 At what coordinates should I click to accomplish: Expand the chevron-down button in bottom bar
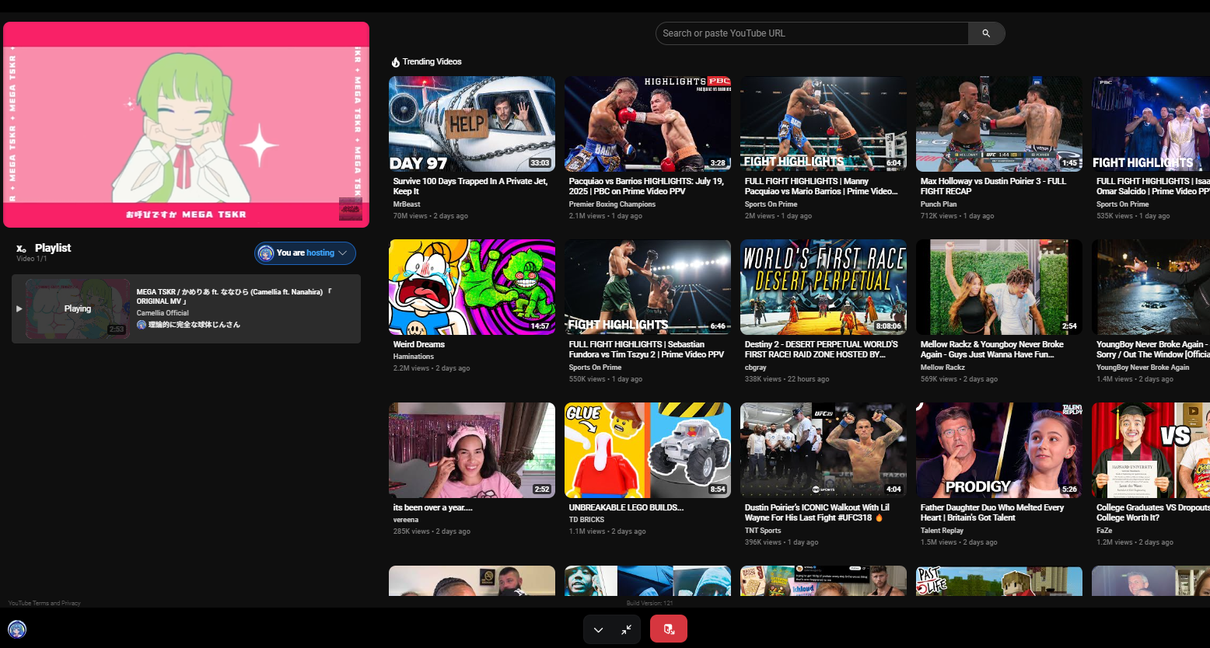click(x=598, y=630)
